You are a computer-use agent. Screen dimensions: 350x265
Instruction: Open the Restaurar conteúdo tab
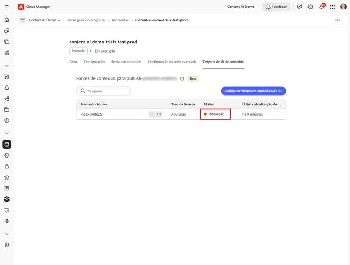tap(126, 62)
